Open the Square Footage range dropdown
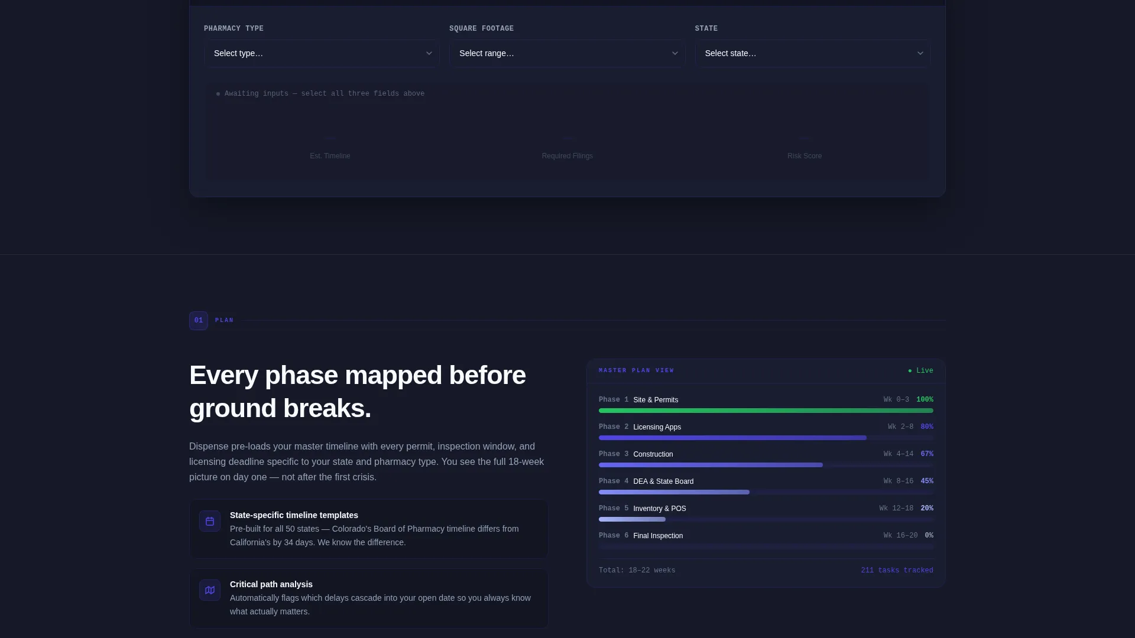 (567, 53)
